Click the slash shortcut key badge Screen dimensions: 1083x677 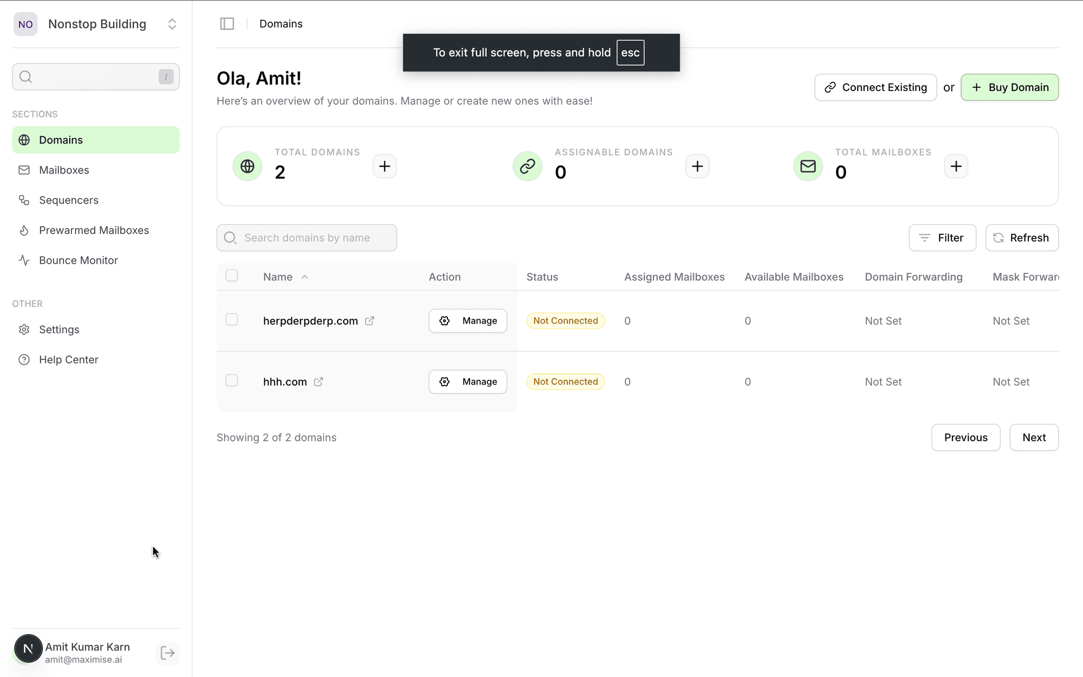click(x=166, y=77)
